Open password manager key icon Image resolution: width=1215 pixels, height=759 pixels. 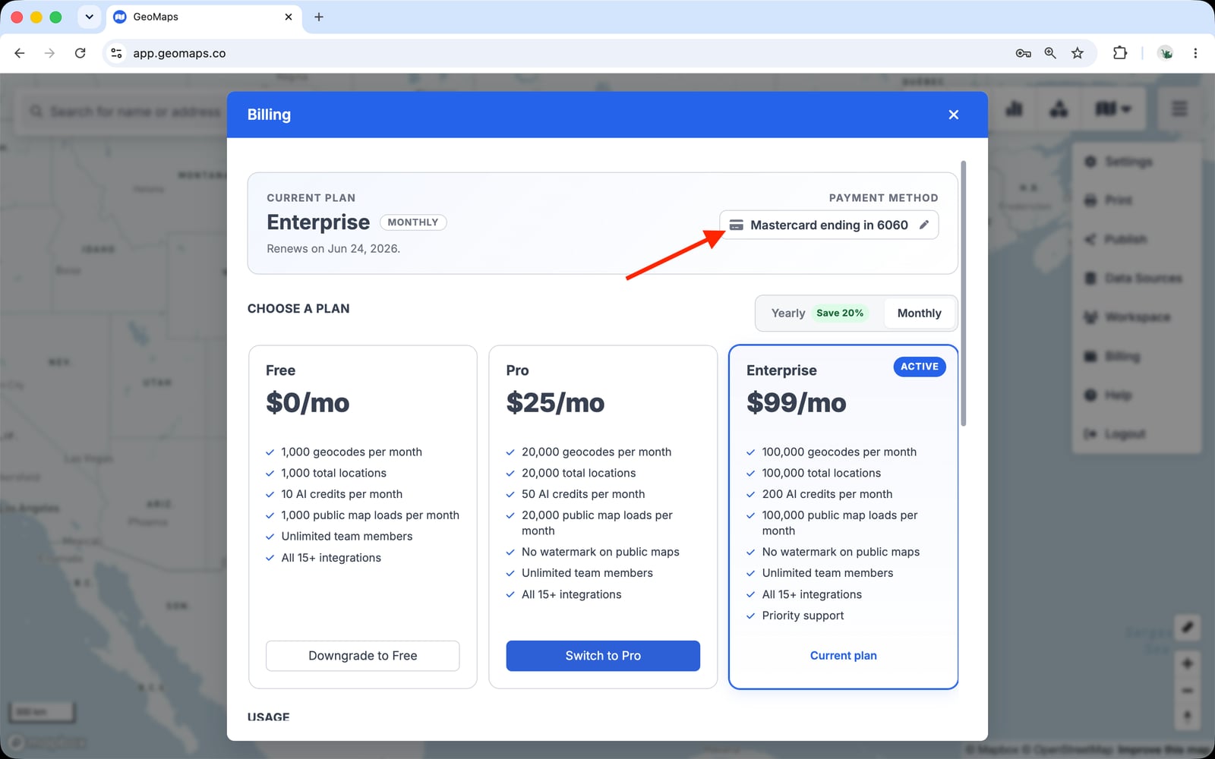(x=1023, y=53)
